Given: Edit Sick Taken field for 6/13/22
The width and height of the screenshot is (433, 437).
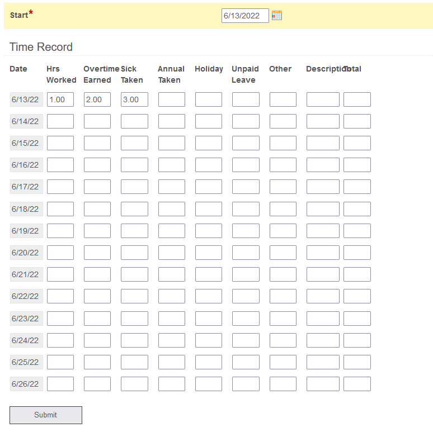Looking at the screenshot, I should tap(134, 99).
